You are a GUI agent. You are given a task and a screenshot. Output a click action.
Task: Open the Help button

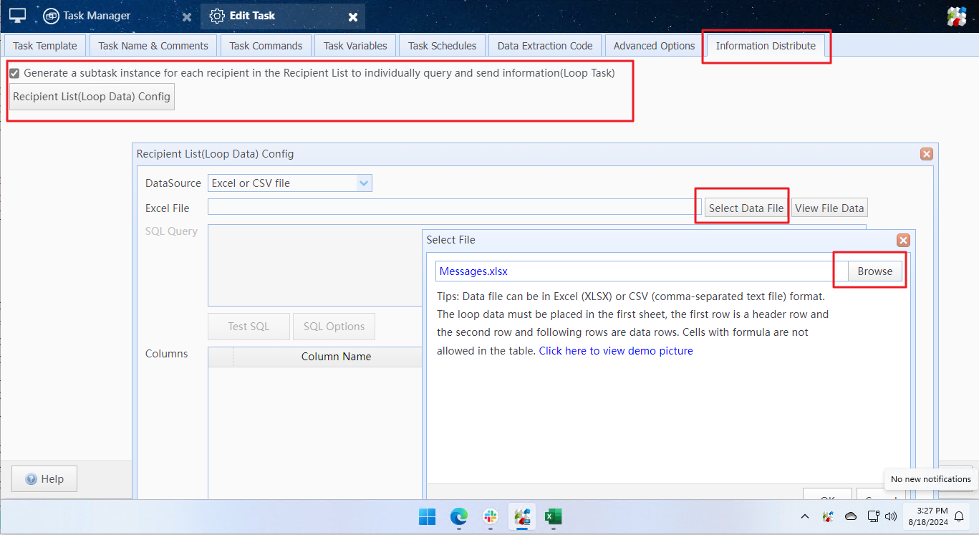pos(44,479)
